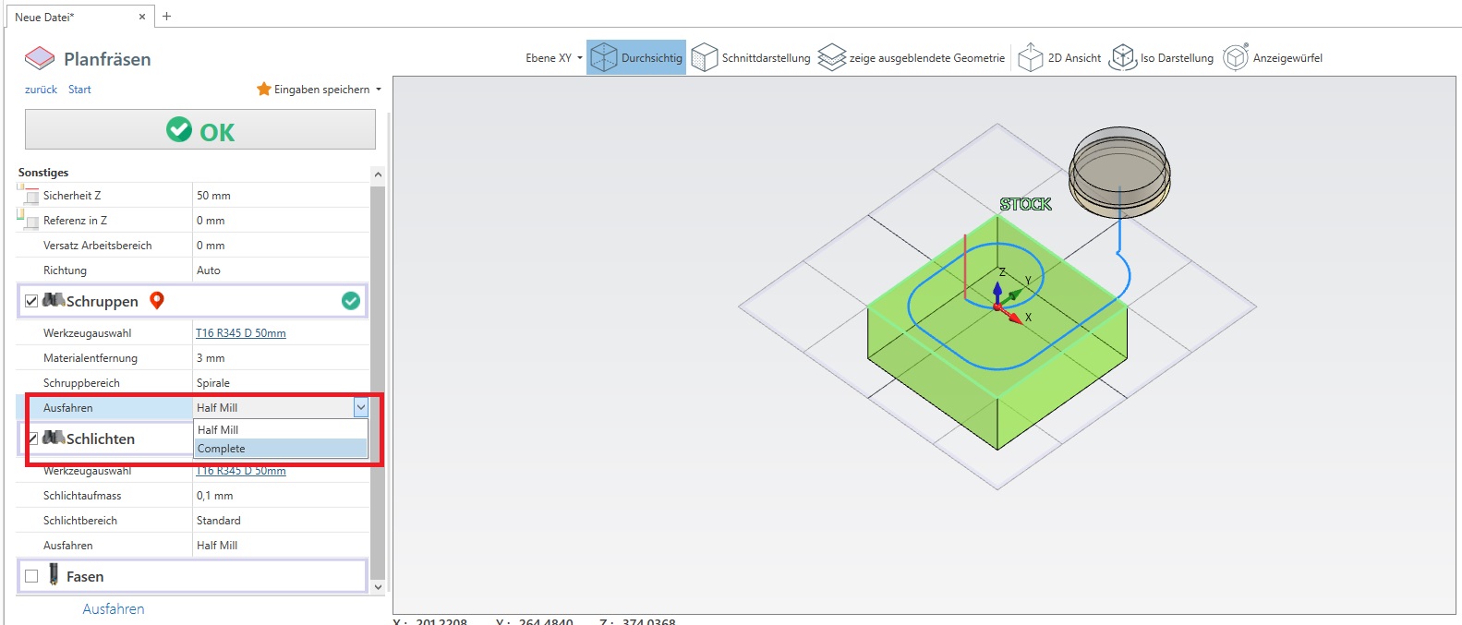Show hidden geometry with the layers icon
The width and height of the screenshot is (1462, 625).
[x=831, y=57]
